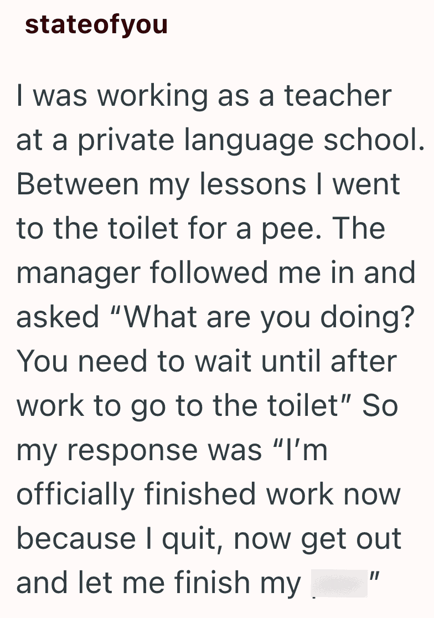Click the word "lessons" in the post

point(253,184)
